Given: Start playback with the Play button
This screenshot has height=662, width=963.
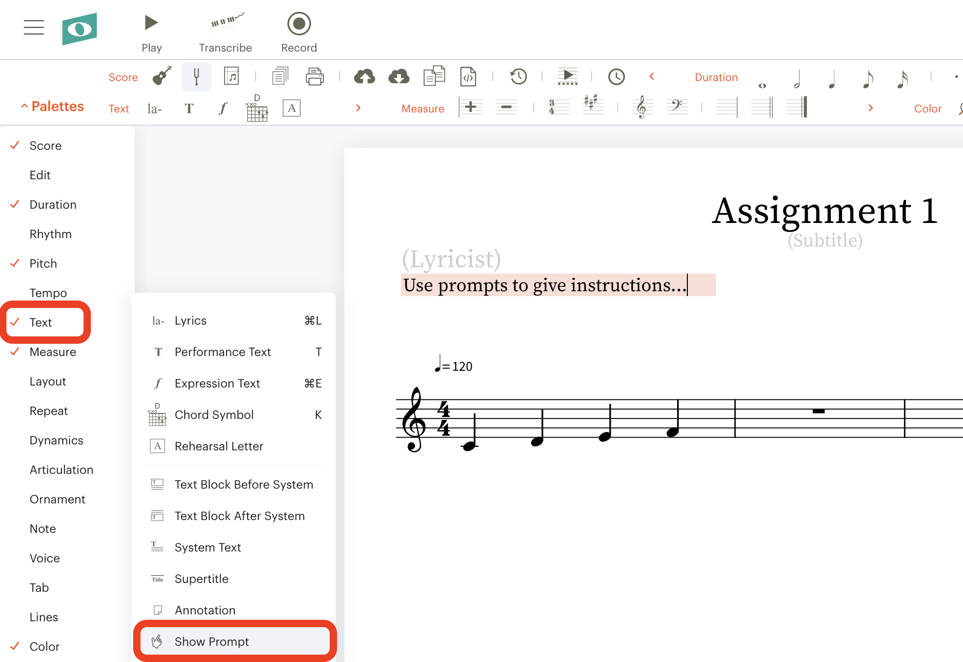Looking at the screenshot, I should [x=151, y=33].
